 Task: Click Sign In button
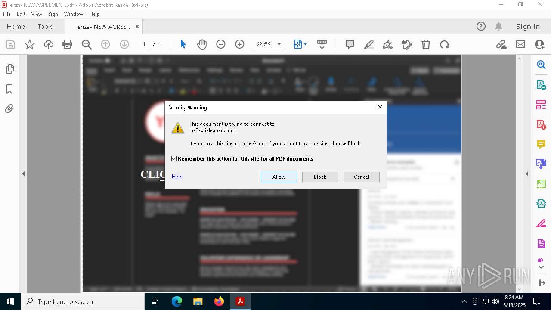[x=528, y=26]
